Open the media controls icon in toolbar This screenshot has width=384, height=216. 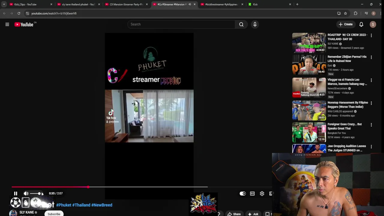pos(366,13)
